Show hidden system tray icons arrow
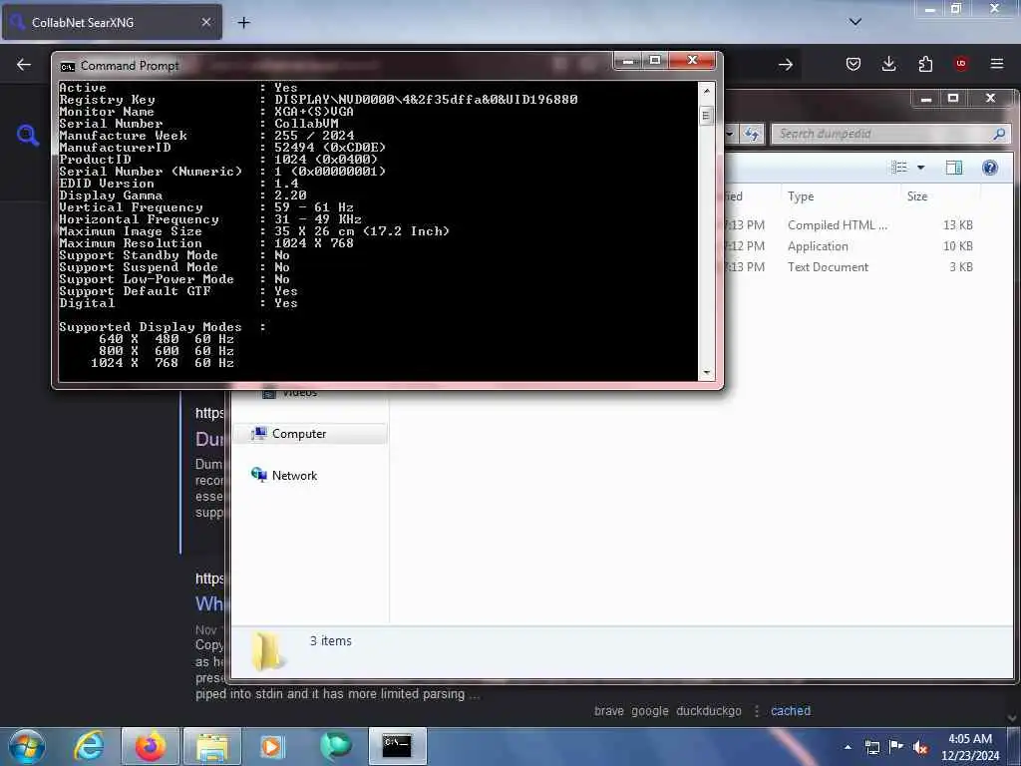This screenshot has height=766, width=1021. pyautogui.click(x=848, y=747)
